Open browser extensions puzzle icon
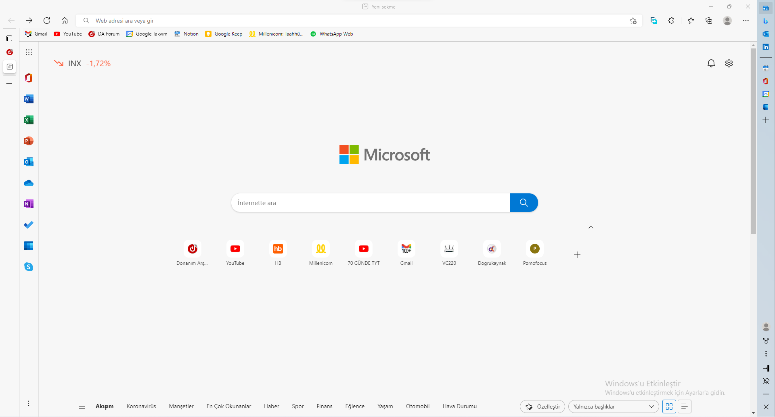The height and width of the screenshot is (417, 775). 671,21
